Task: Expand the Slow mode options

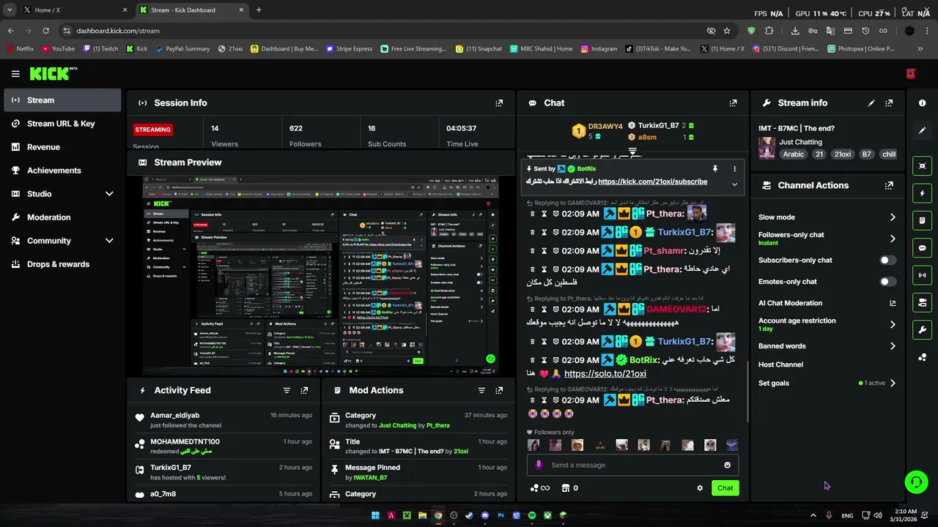Action: 893,217
